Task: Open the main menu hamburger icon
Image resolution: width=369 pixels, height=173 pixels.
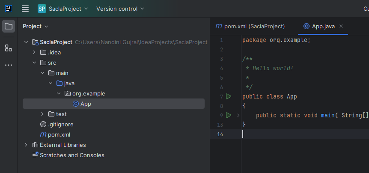Action: [25, 9]
